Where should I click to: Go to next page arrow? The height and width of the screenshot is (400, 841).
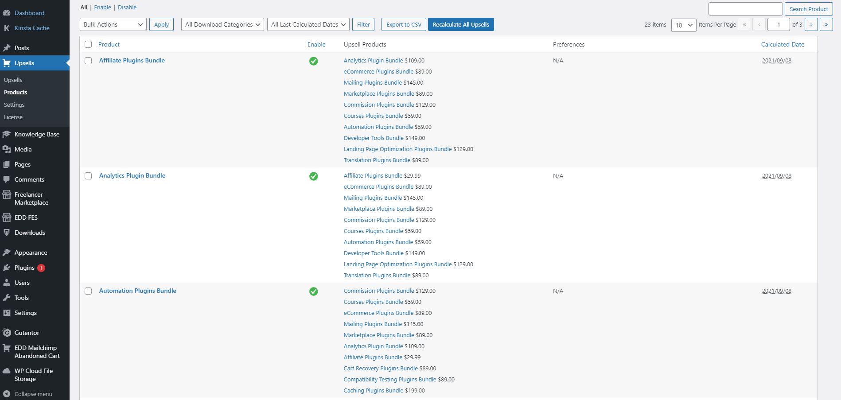pos(811,24)
